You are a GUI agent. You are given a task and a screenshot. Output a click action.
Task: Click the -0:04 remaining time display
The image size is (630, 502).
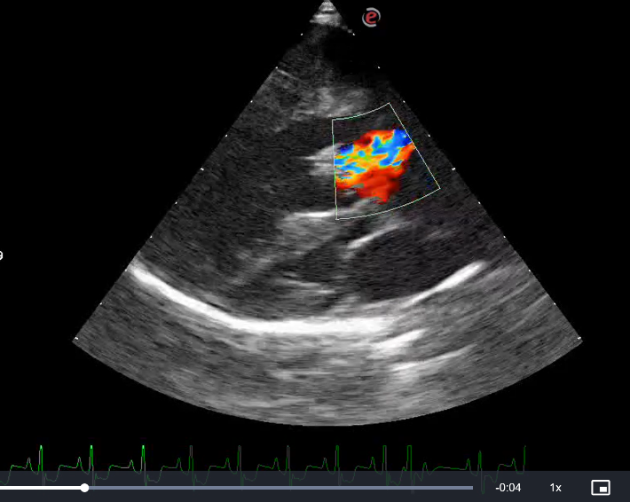click(508, 488)
